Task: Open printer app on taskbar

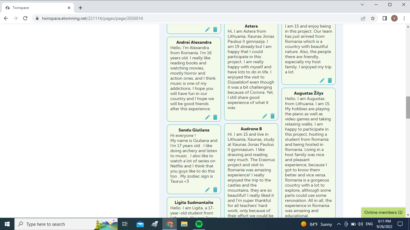Action: [x=155, y=224]
